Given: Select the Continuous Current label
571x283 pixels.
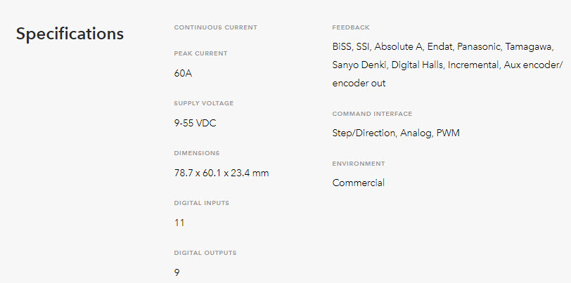Looking at the screenshot, I should point(216,27).
